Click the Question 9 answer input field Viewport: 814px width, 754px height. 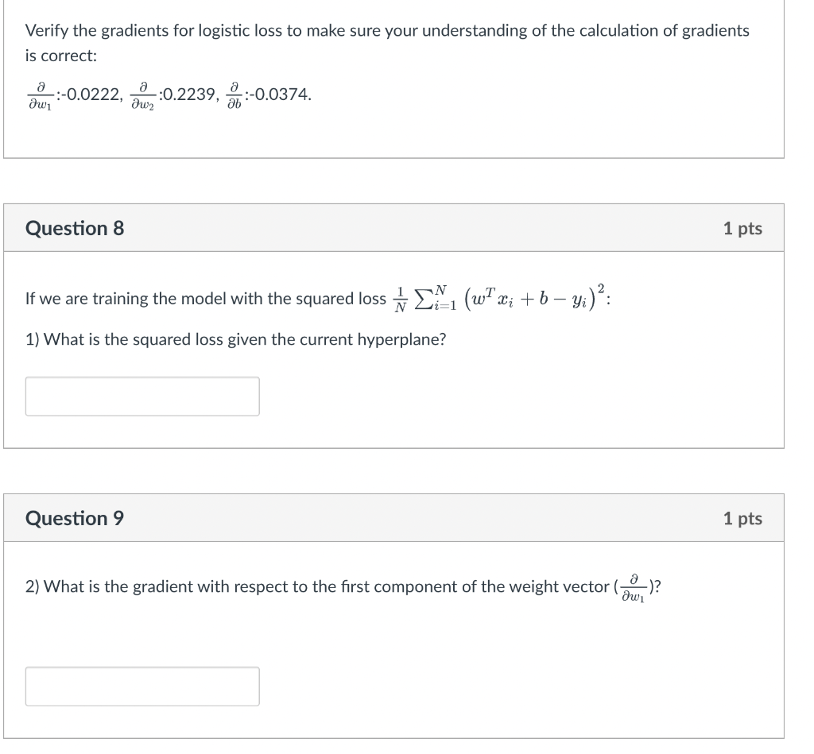(x=142, y=686)
